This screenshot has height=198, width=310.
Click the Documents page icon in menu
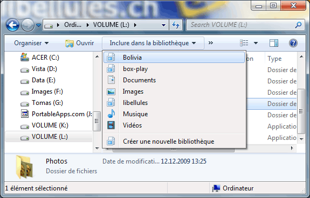[111, 80]
